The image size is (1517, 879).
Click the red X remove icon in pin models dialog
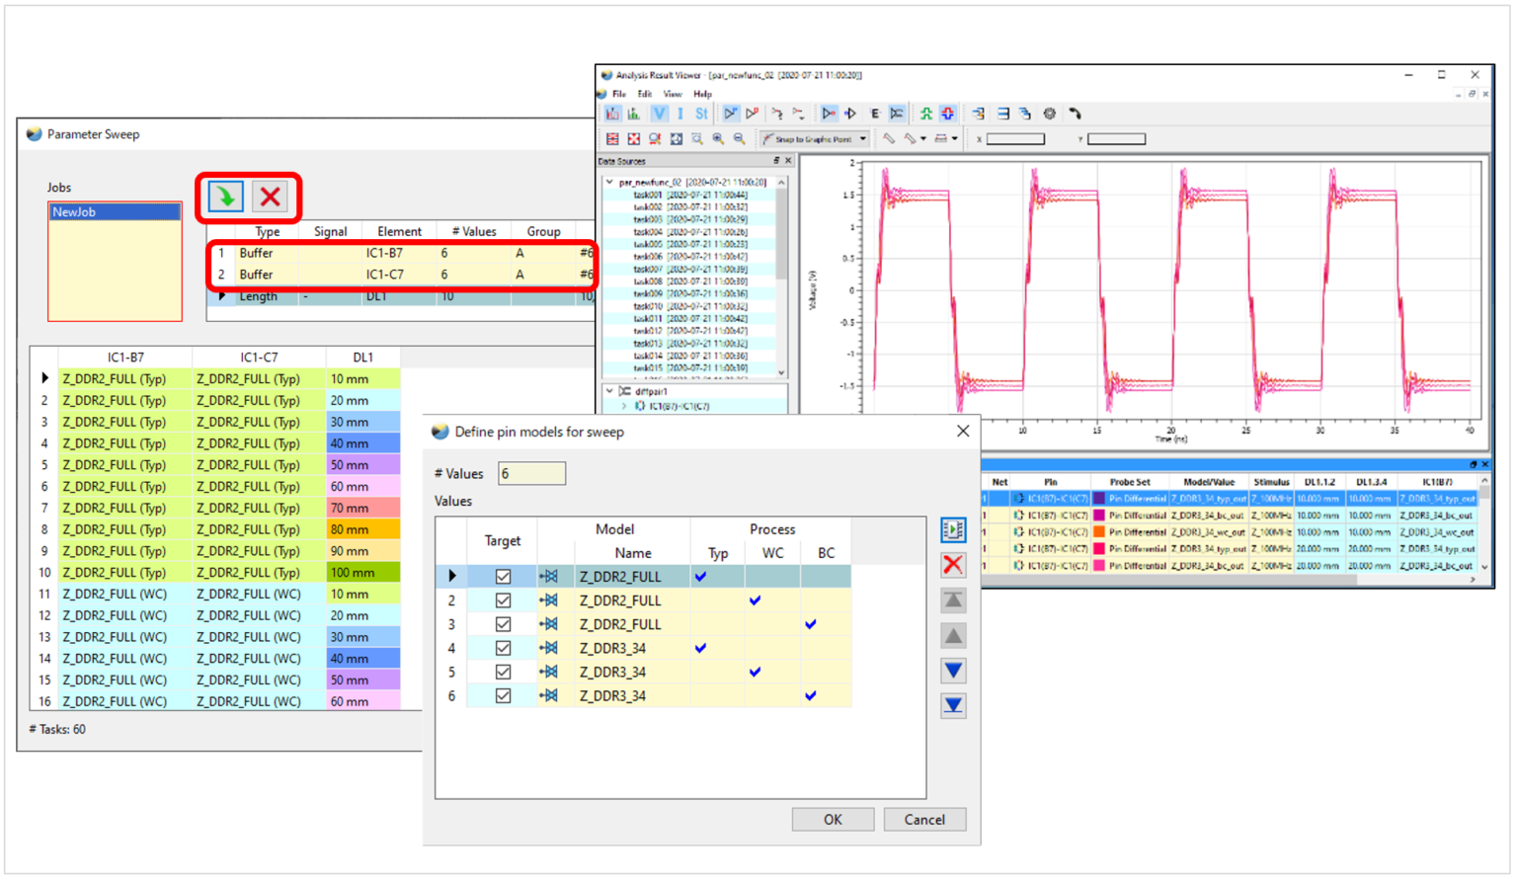click(952, 564)
